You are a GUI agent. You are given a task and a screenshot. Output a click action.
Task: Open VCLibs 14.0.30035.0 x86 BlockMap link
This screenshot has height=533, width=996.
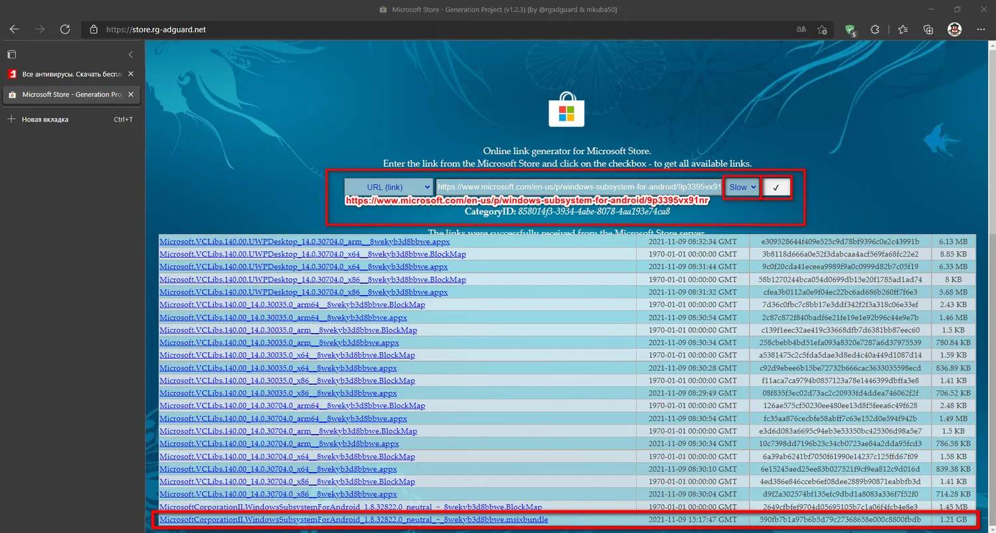click(288, 381)
